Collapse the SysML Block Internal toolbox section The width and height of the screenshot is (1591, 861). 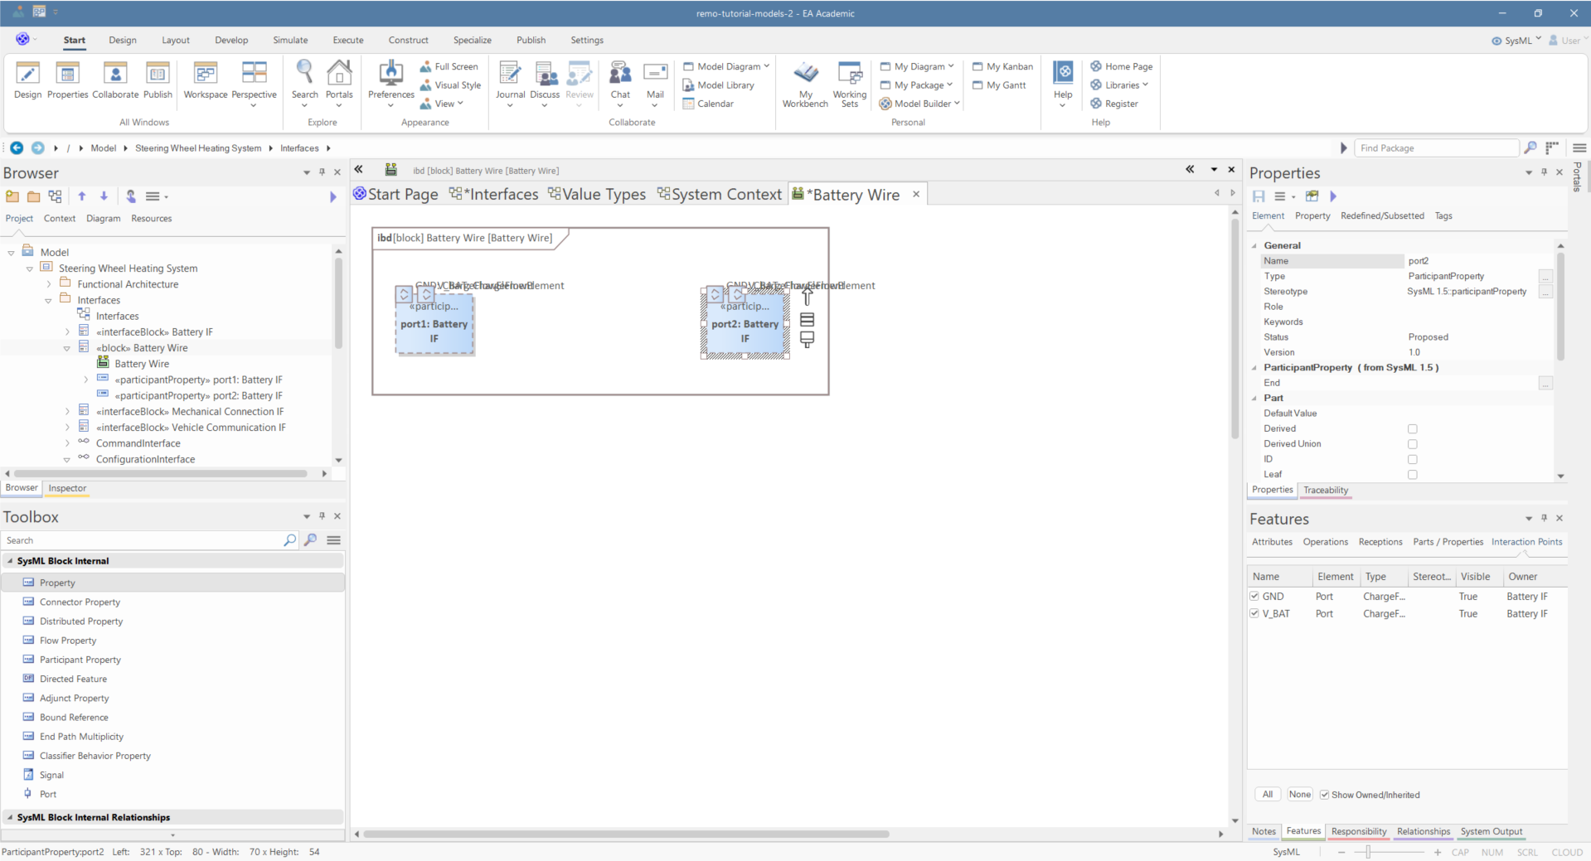click(x=10, y=561)
